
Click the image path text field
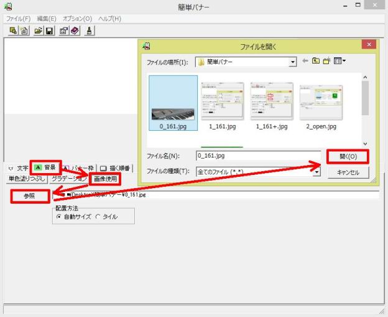click(x=216, y=195)
